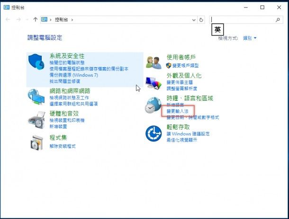This screenshot has width=289, height=219.
Task: Click 變更日期、時間或數字格式 link
Action: (193, 117)
